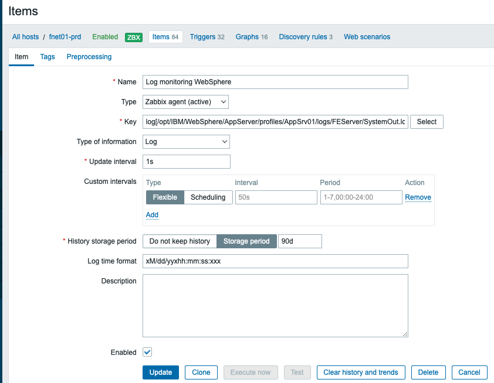Click the Description text area

coord(275,306)
